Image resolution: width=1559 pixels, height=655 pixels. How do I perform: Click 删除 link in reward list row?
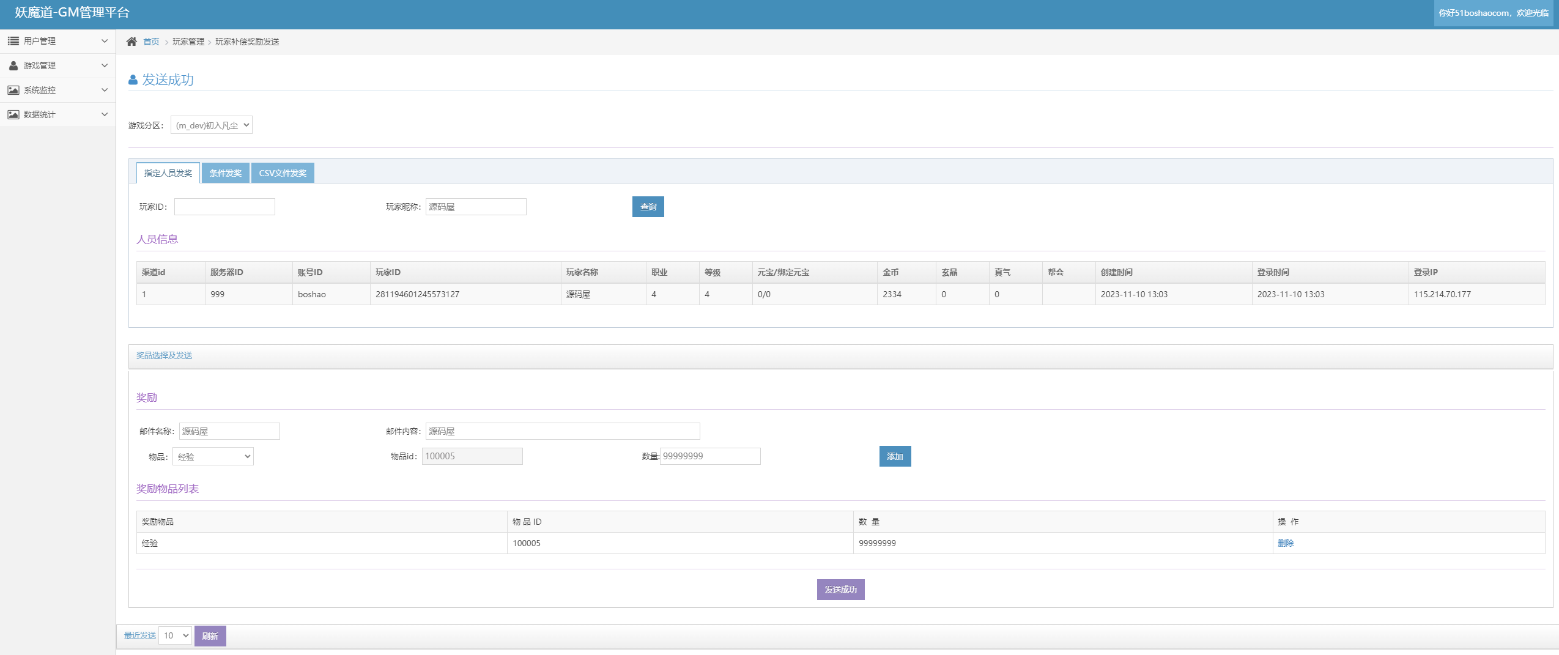pyautogui.click(x=1286, y=543)
